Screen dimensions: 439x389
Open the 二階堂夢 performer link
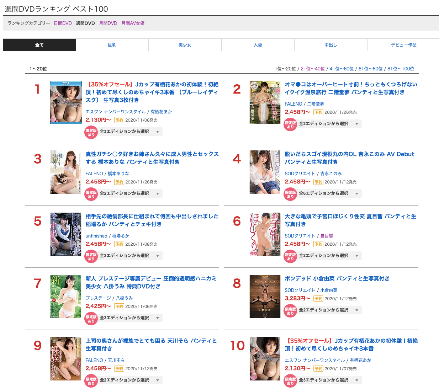pos(316,104)
